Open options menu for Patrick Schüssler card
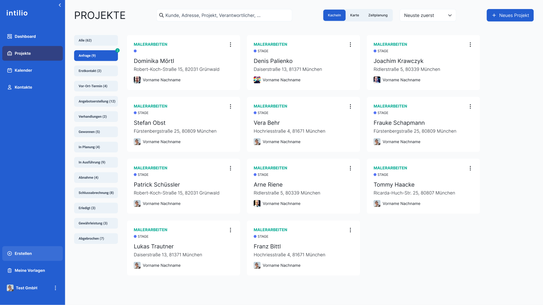 tap(230, 168)
